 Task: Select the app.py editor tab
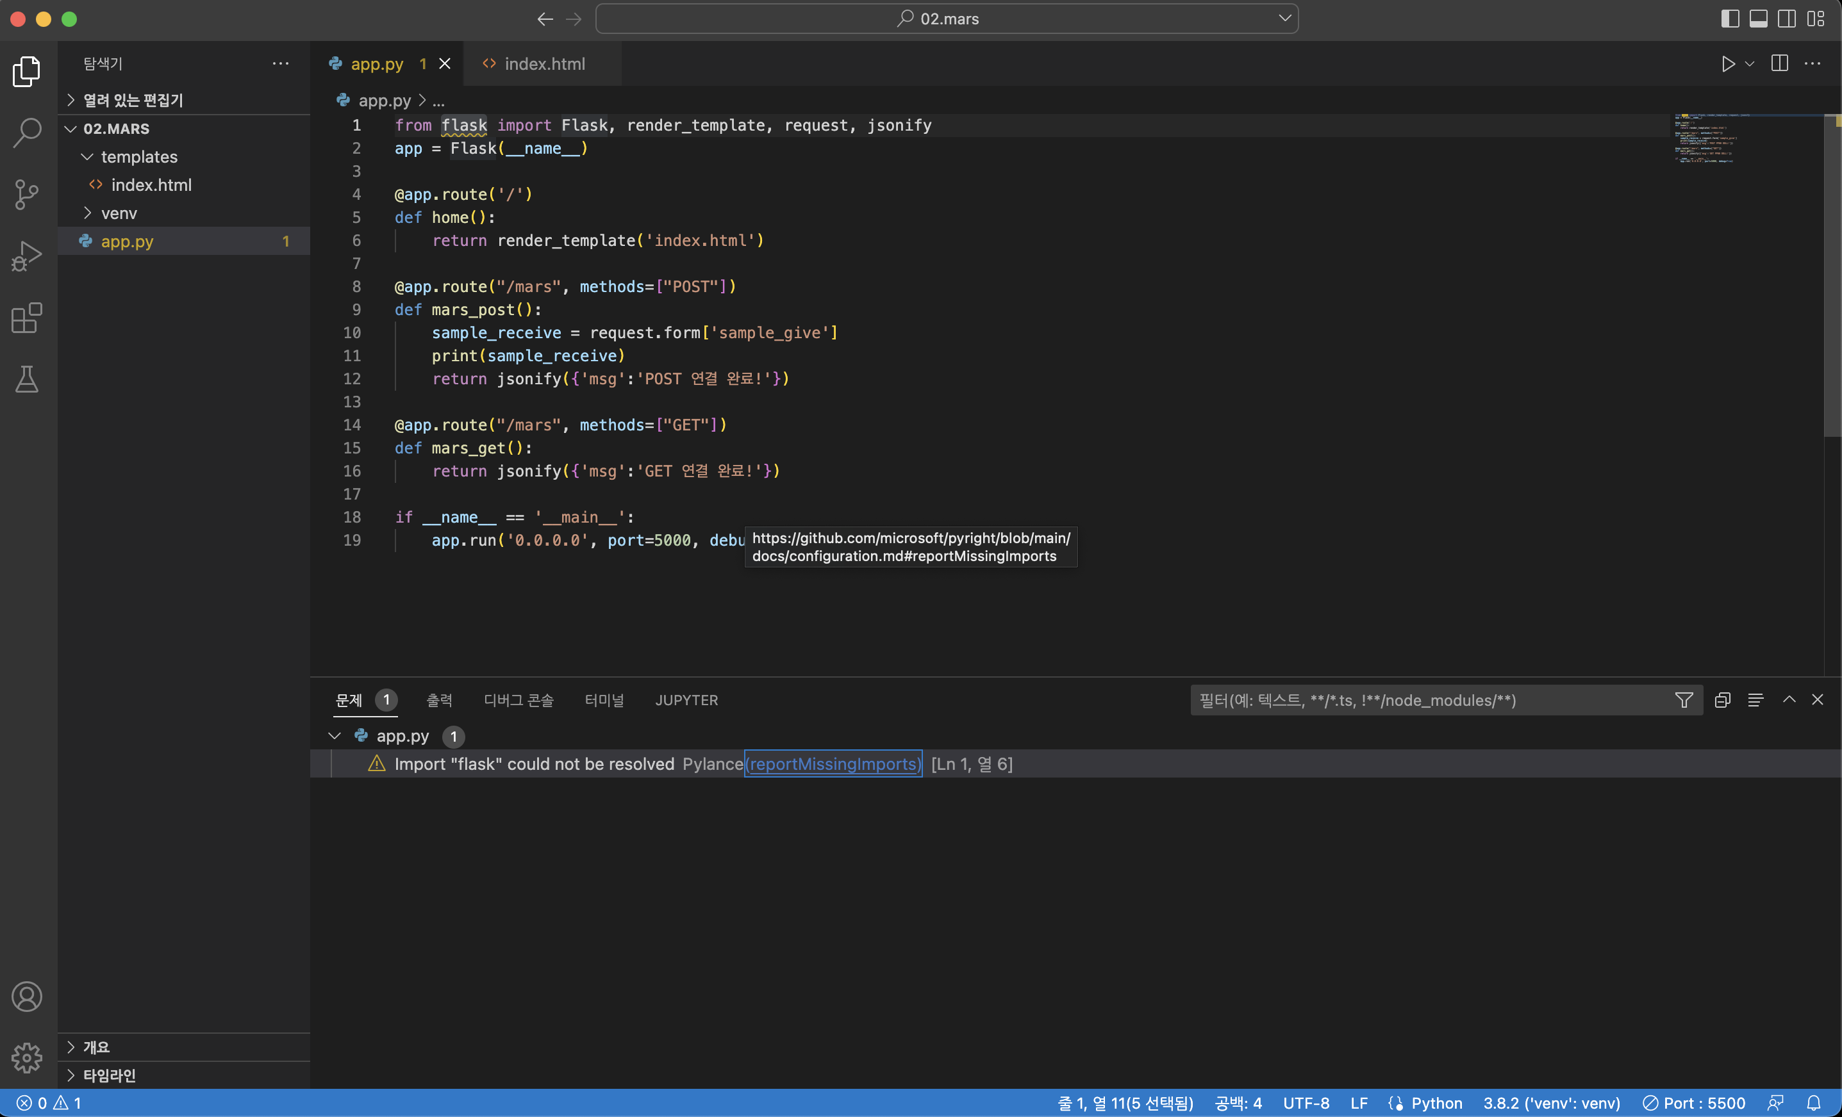[387, 63]
